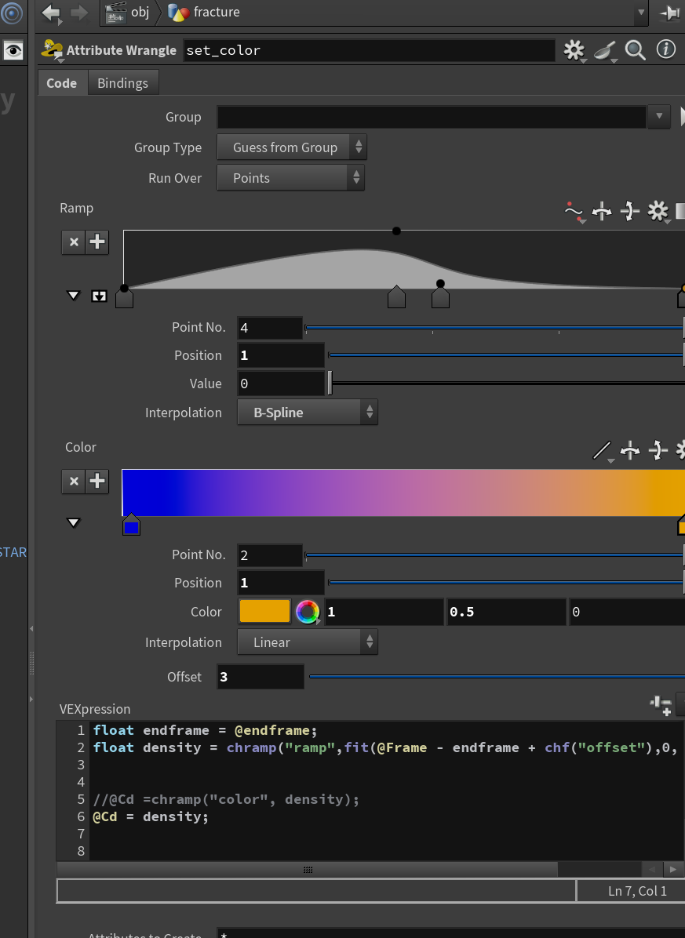Switch to the Bindings tab
The image size is (685, 938).
(122, 83)
